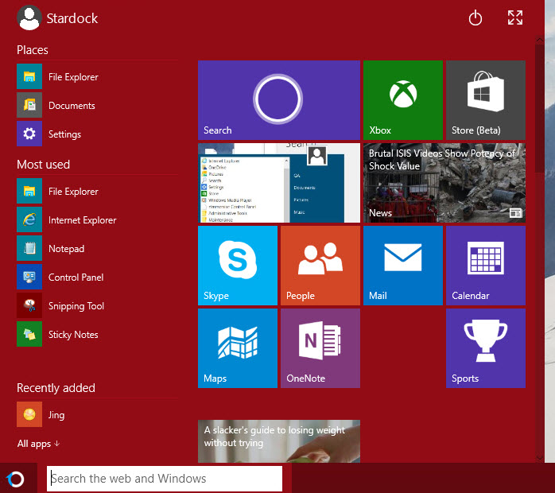
Task: Click the scrollbar down arrow of the tiles
Action: (x=539, y=457)
